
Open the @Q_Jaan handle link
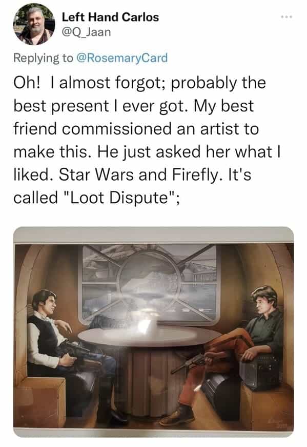click(86, 32)
